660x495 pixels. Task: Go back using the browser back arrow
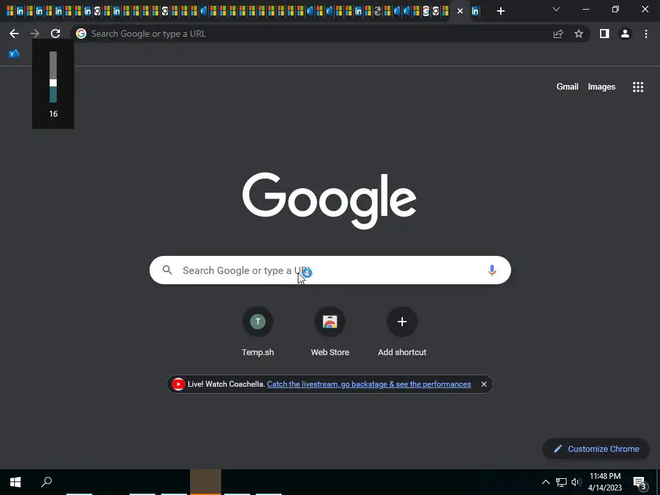pyautogui.click(x=14, y=34)
